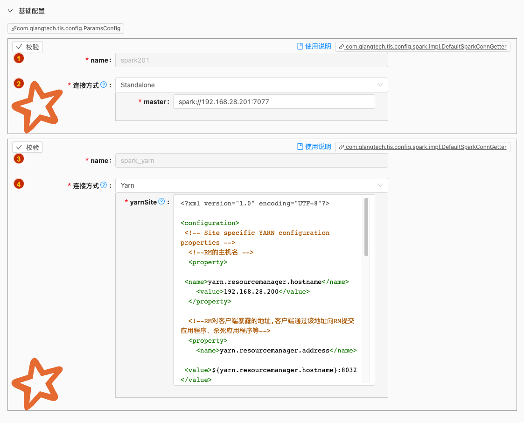524x423 pixels.
Task: Collapse the 基础配置 section chevron
Action: coord(10,11)
